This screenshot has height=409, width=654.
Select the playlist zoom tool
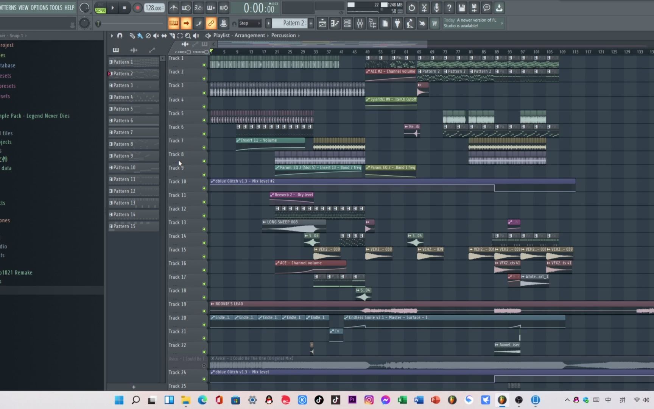(188, 36)
